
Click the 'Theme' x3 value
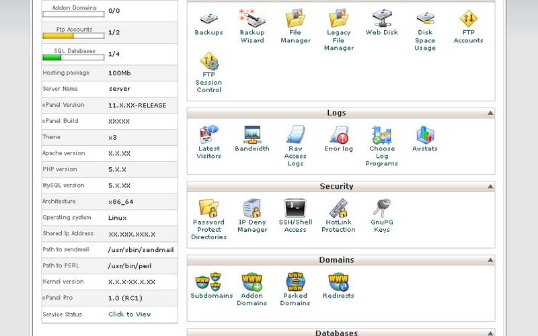112,138
